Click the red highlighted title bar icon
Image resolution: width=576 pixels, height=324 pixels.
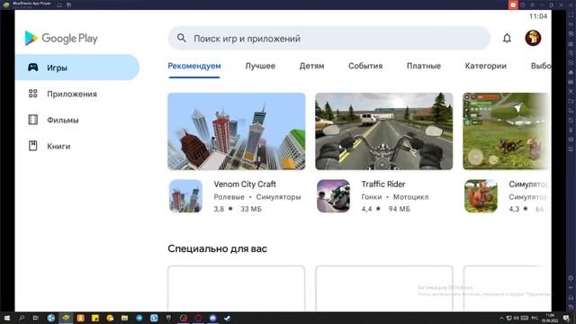tap(513, 4)
